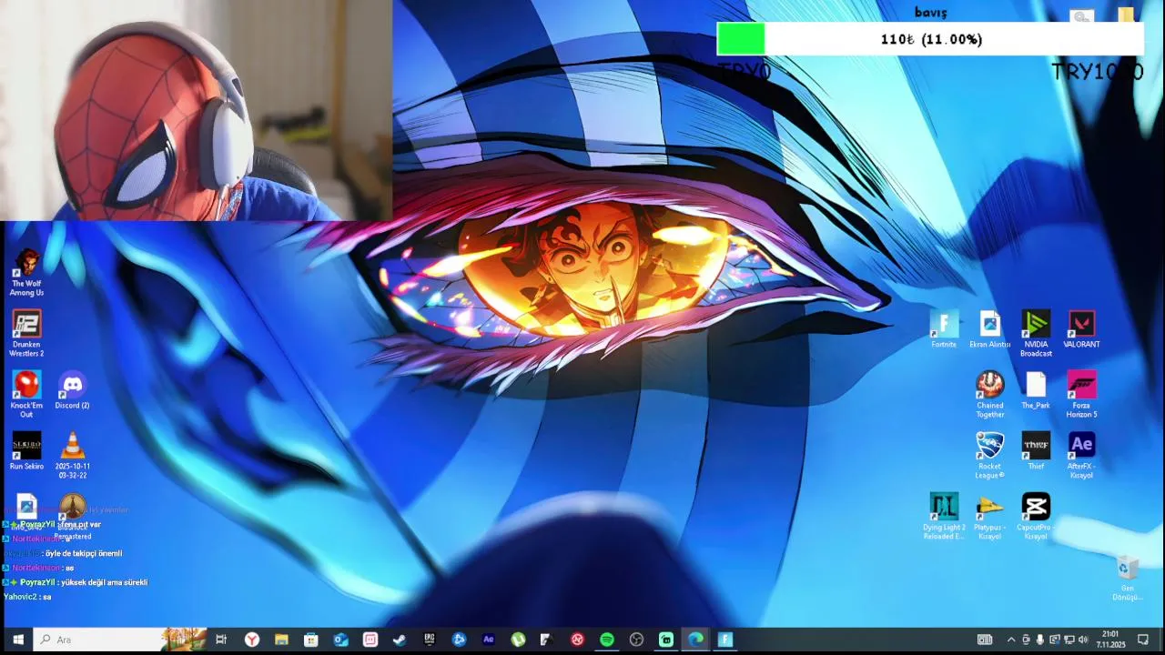The width and height of the screenshot is (1165, 655).
Task: Open the Geri Dönüşüm recycle bin
Action: click(1128, 578)
